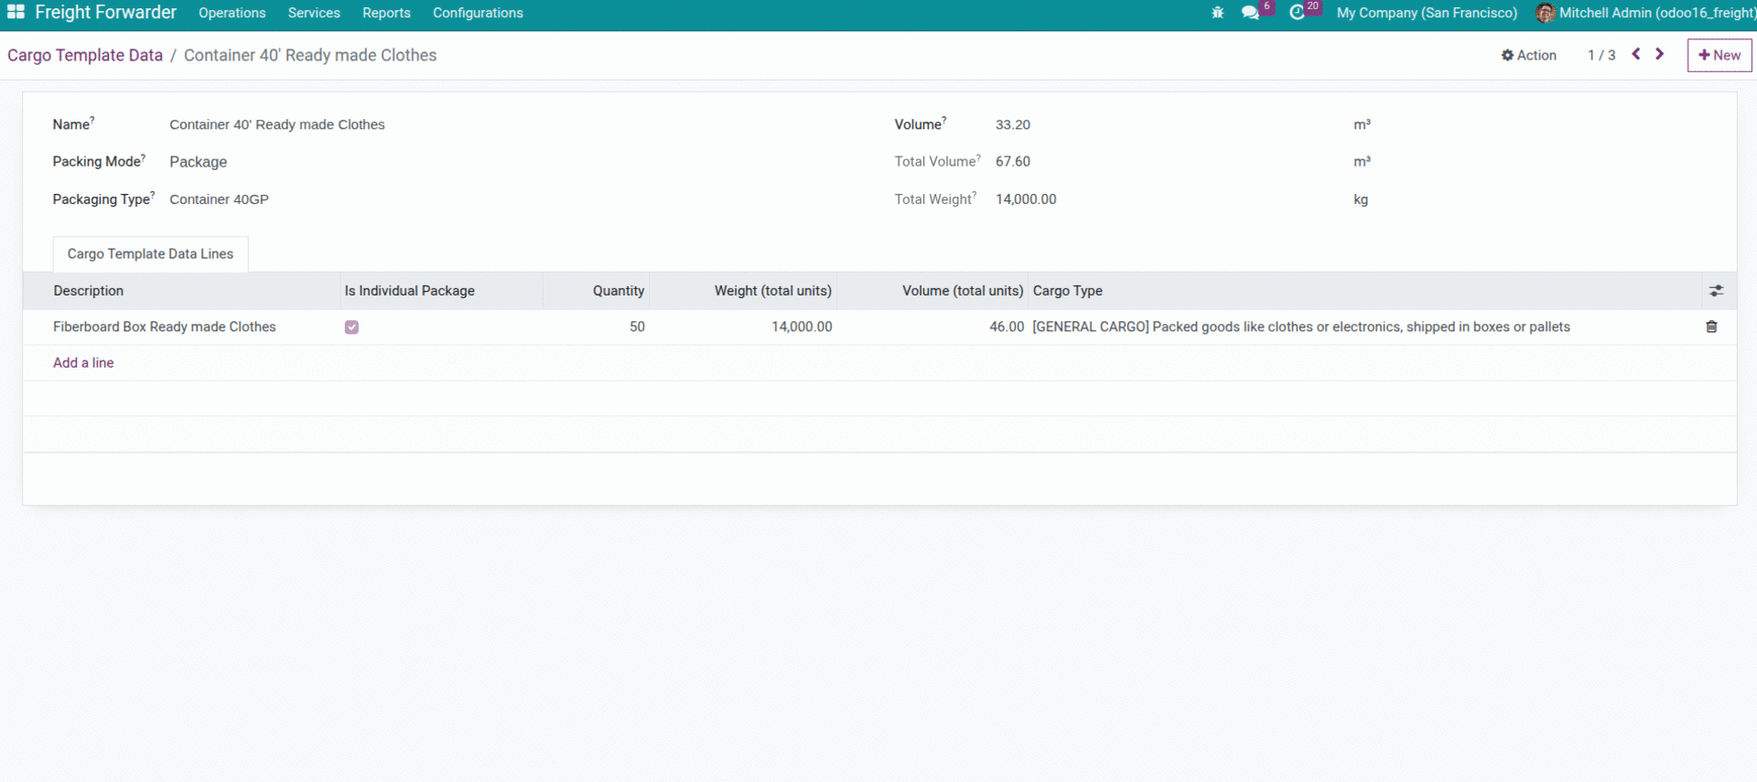Open column settings adjust icon in table header
This screenshot has width=1757, height=782.
(1716, 291)
